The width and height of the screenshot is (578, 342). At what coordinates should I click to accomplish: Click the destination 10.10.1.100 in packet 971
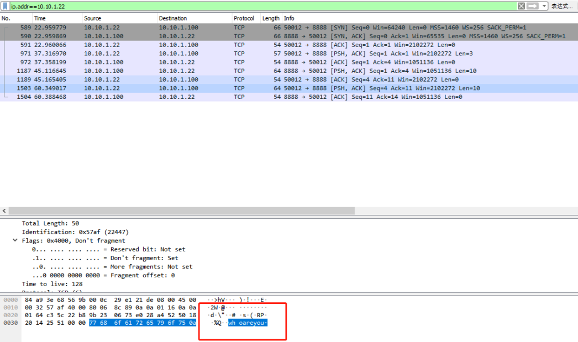click(178, 54)
